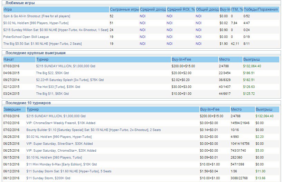Open The Big $11, $65K Gtd tournament
The image size is (282, 182).
click(x=52, y=94)
